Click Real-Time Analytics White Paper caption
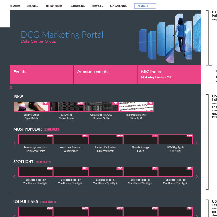 tap(71, 149)
